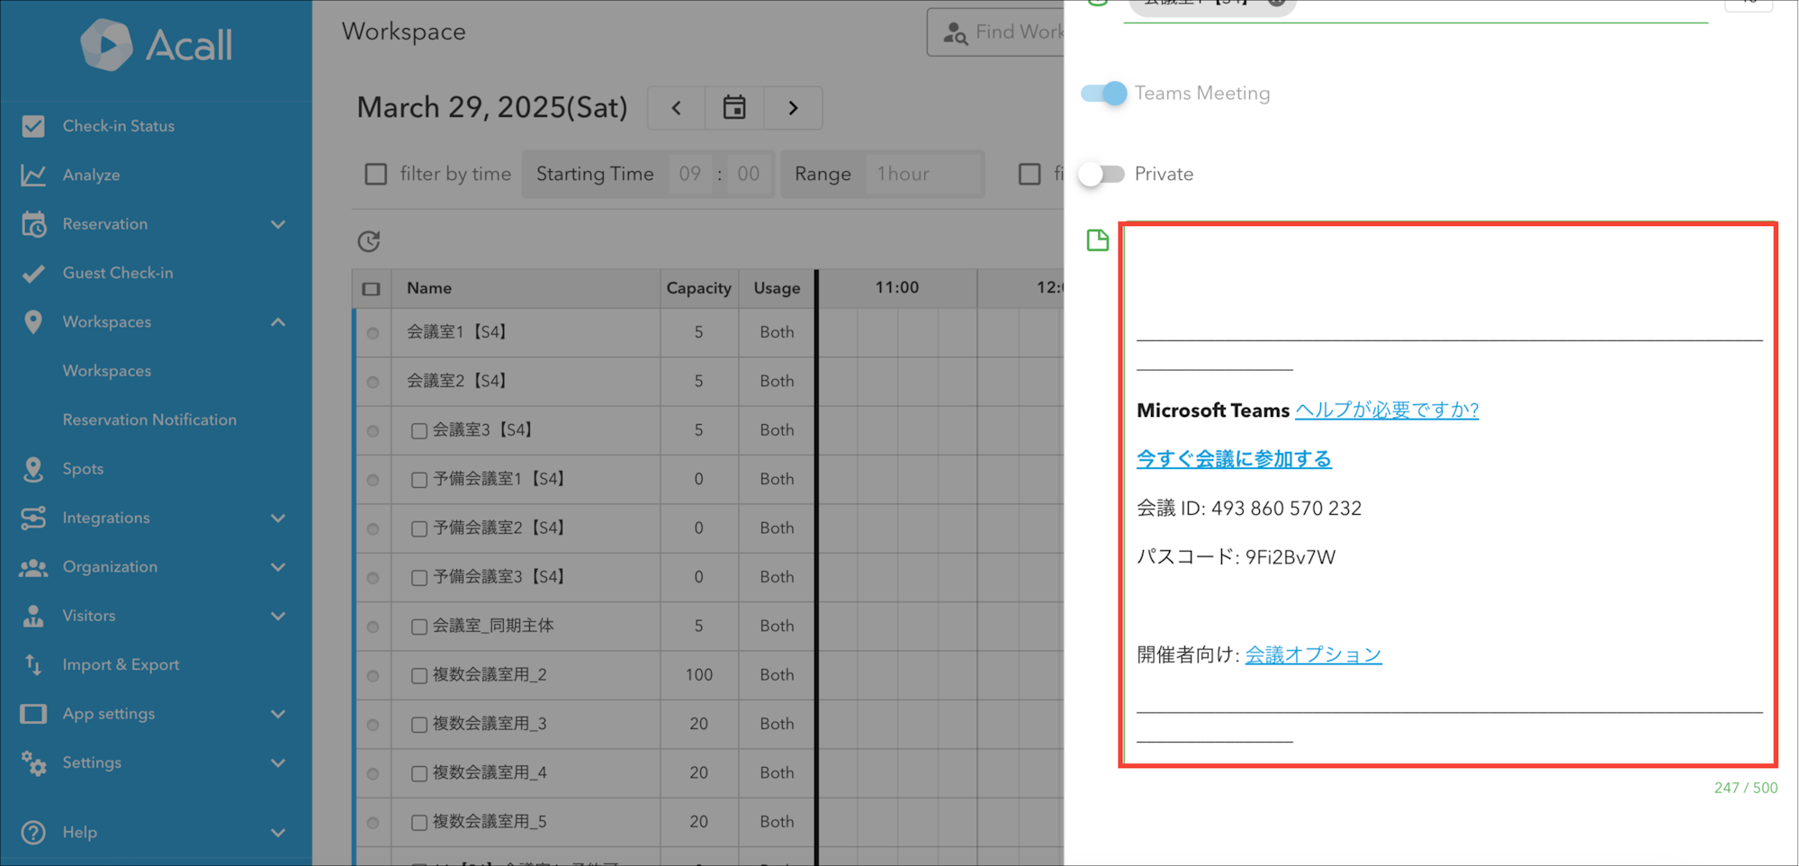Expand the Settings menu chevron
Image resolution: width=1799 pixels, height=866 pixels.
click(278, 762)
